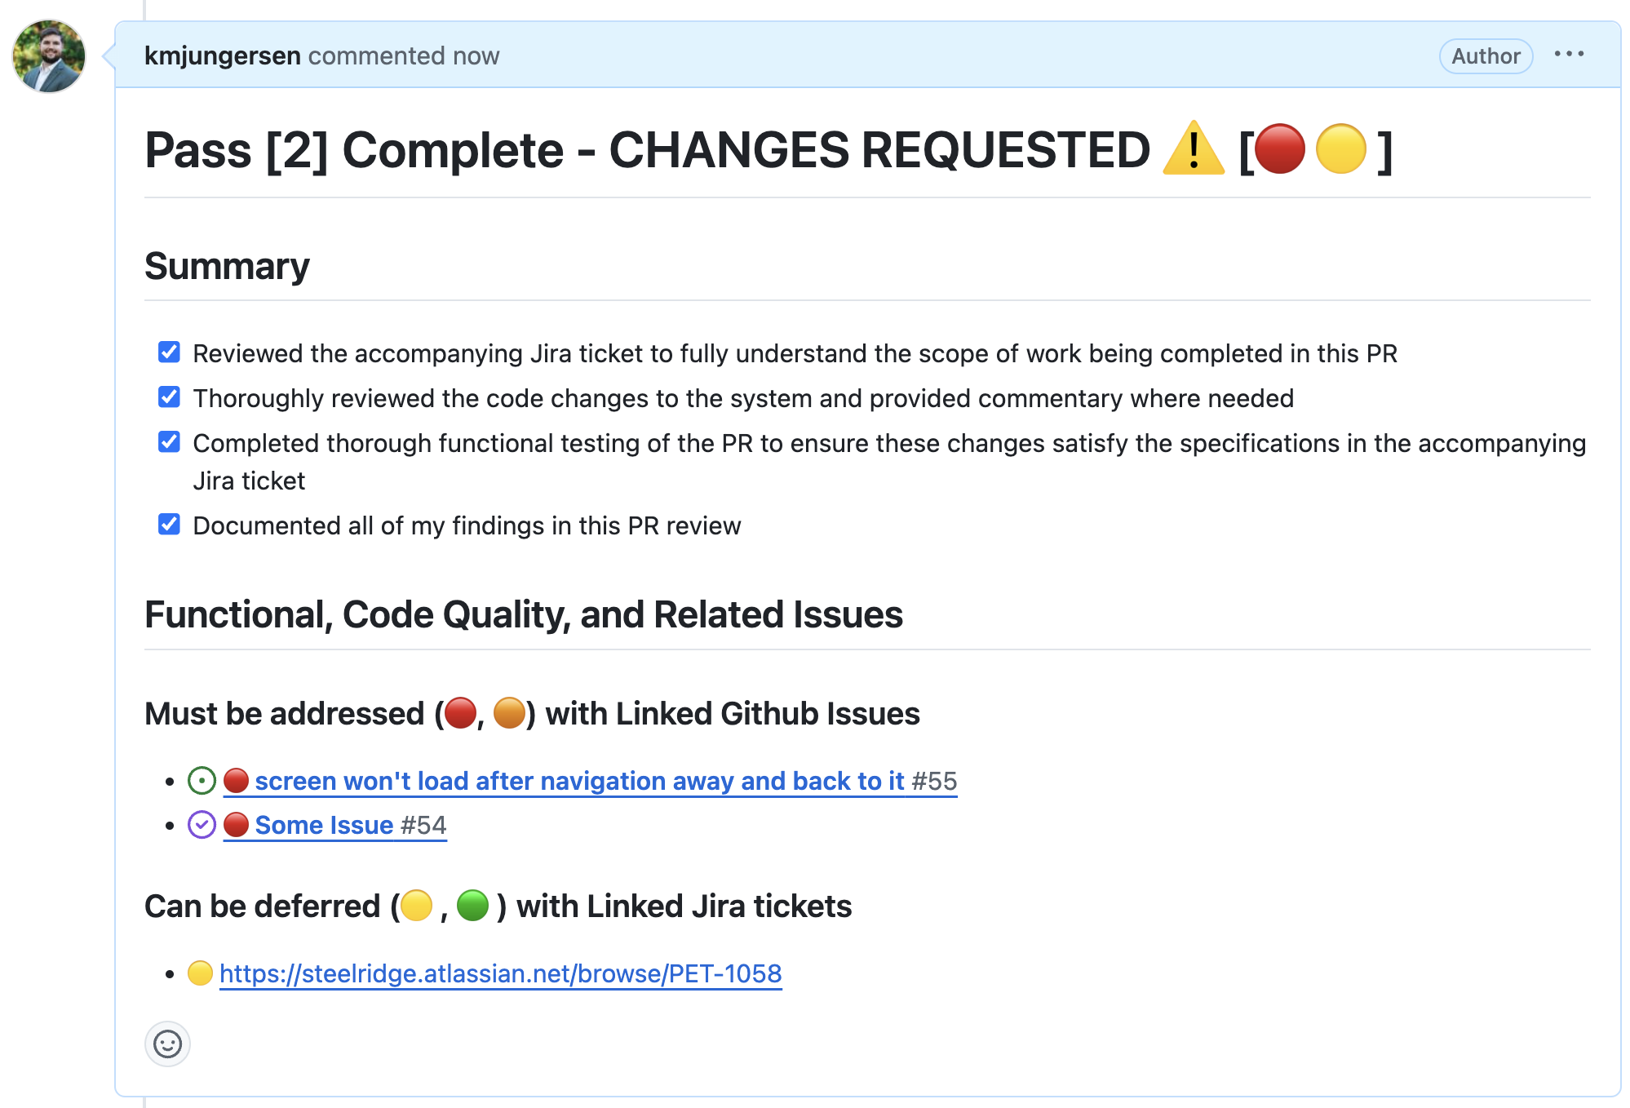Open the 'Some Issue' link

(323, 825)
